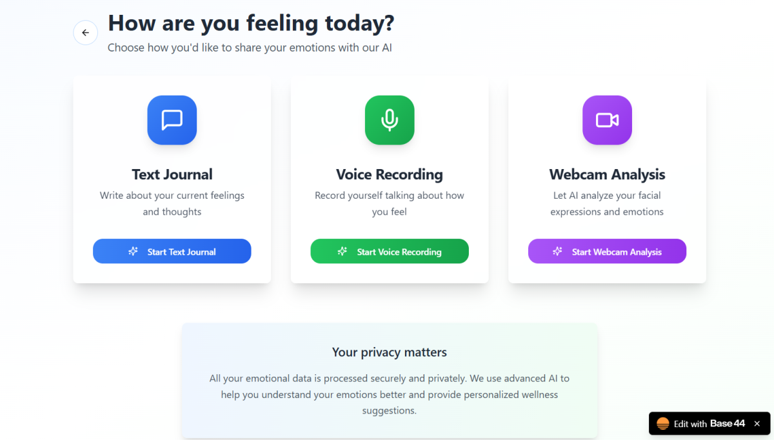Click the purple video camera icon
The image size is (774, 440).
point(607,120)
